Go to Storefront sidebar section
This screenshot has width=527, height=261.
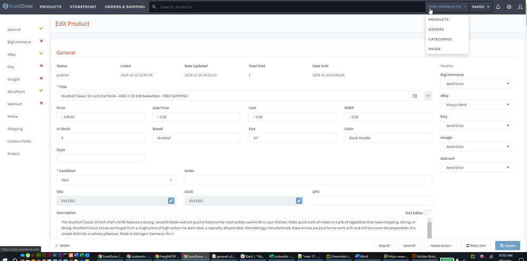16,92
